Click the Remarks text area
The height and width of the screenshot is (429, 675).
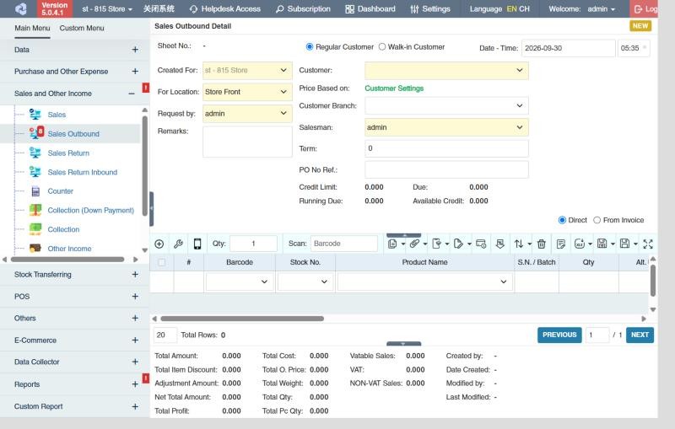(x=247, y=142)
